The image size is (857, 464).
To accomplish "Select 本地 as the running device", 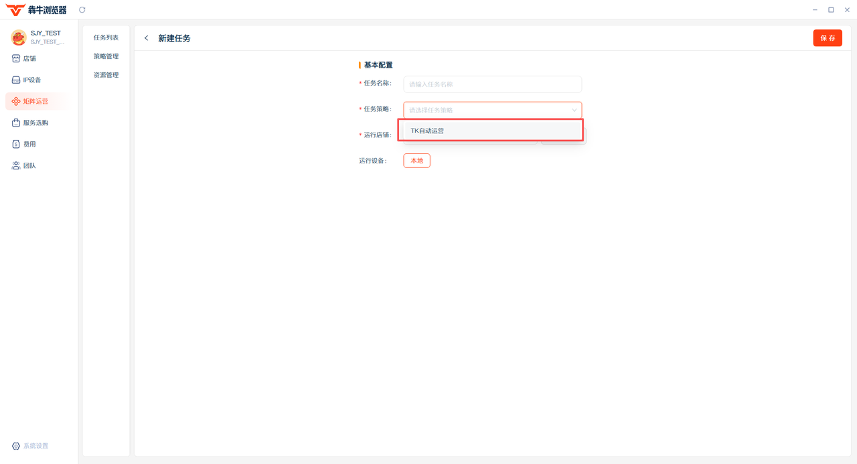I will point(416,161).
